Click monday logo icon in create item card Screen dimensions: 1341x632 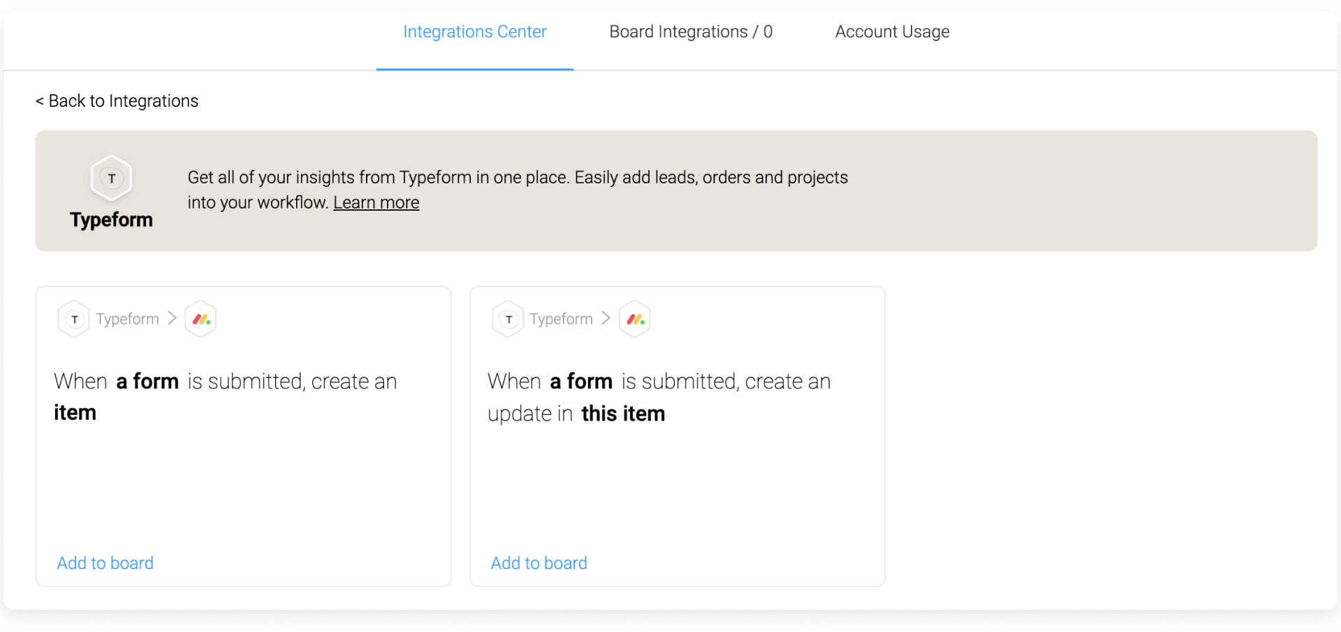[201, 319]
